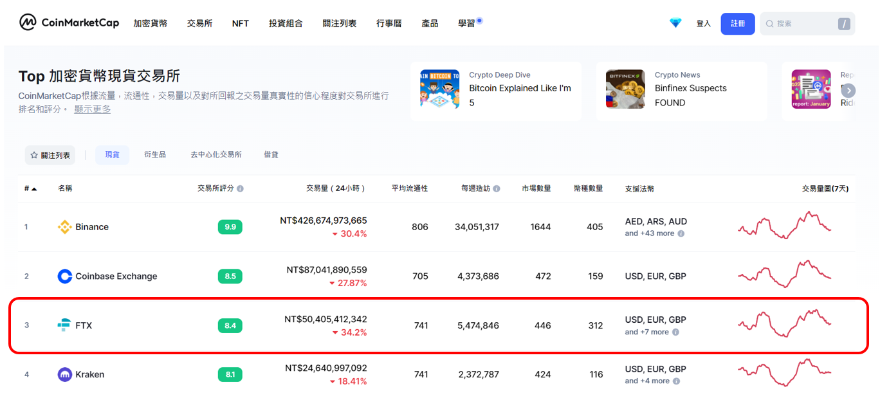Screen dimensions: 880x407
Task: Click the 顯示更多 link
Action: coord(93,109)
